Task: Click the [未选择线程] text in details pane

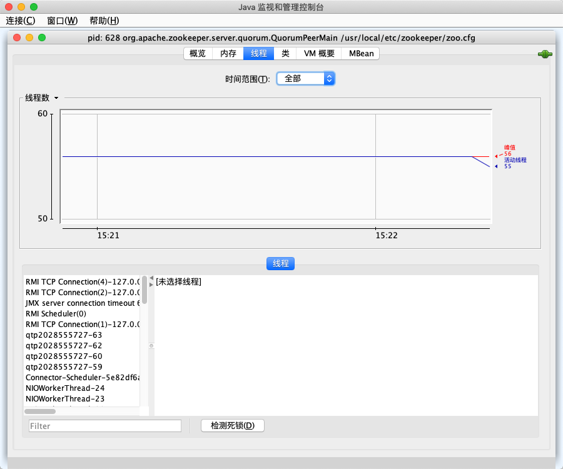Action: click(x=178, y=281)
